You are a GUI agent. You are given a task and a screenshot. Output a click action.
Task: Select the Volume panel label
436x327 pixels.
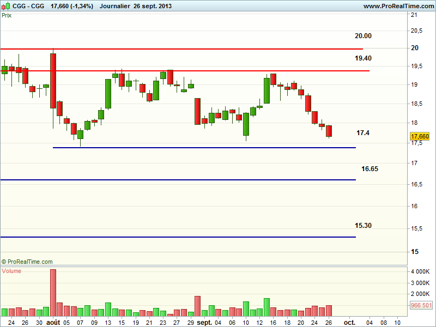click(x=12, y=271)
